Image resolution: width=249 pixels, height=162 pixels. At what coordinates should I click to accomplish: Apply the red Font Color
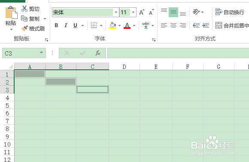pyautogui.click(x=127, y=25)
